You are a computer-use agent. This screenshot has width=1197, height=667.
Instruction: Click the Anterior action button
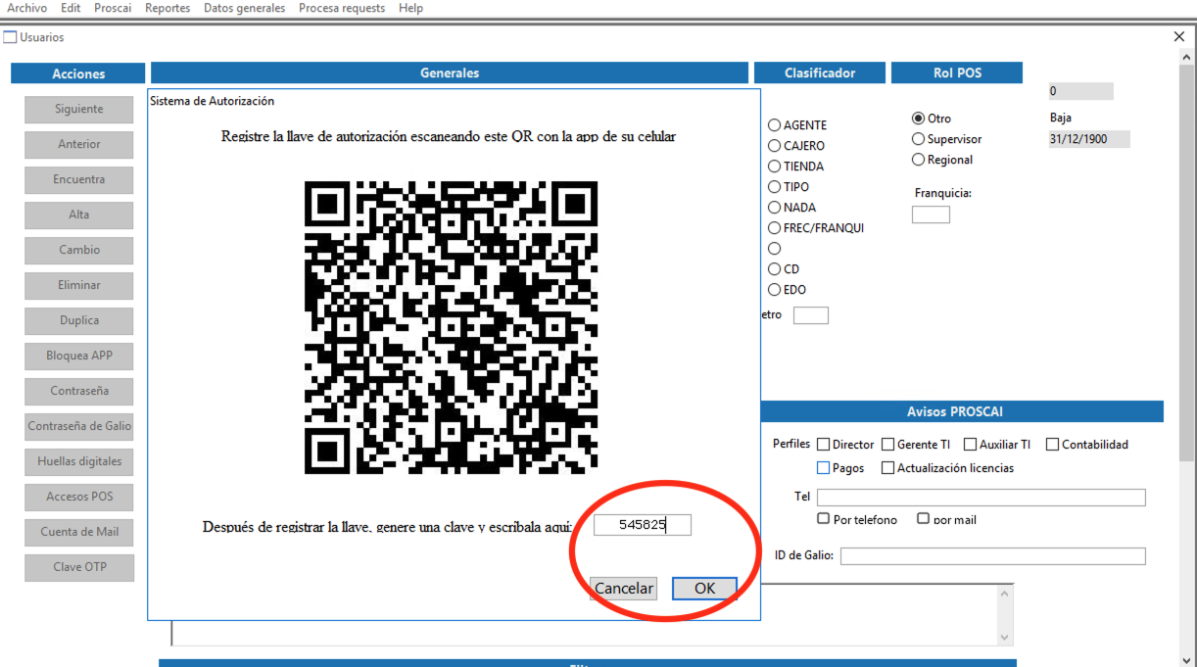point(79,144)
